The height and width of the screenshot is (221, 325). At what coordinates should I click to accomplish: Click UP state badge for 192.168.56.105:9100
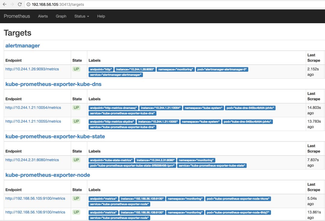click(x=76, y=198)
